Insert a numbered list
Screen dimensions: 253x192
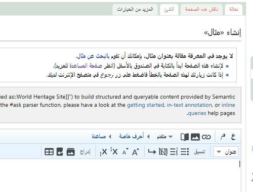(174, 151)
